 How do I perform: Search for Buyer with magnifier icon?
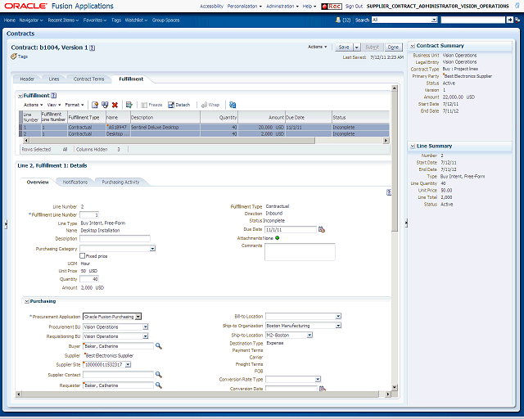tap(159, 346)
